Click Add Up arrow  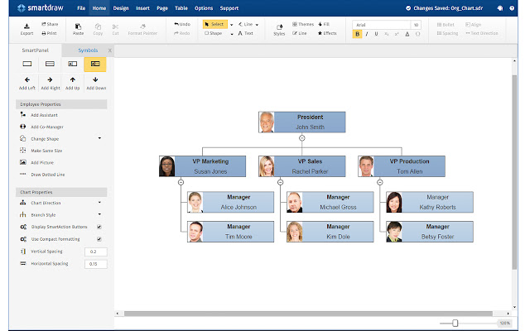[x=73, y=83]
